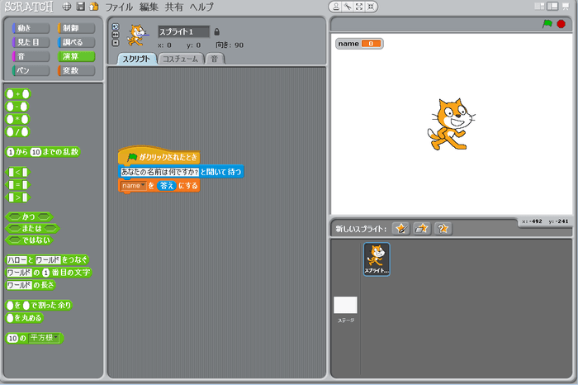Switch to full stage view
578x385 pixels.
(552, 7)
